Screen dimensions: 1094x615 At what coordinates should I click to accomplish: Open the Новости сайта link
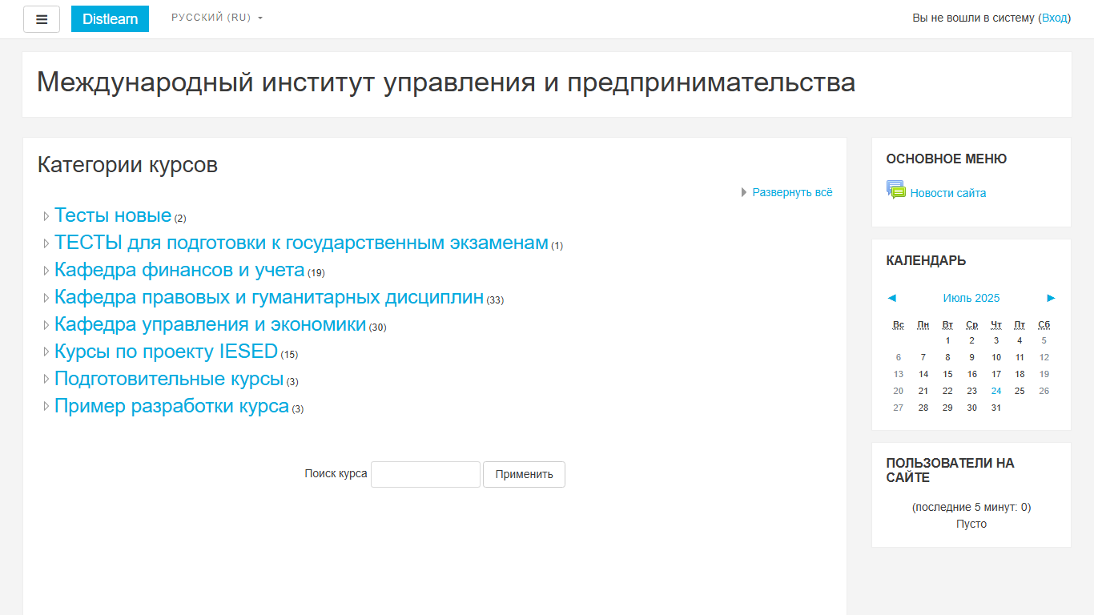tap(948, 193)
